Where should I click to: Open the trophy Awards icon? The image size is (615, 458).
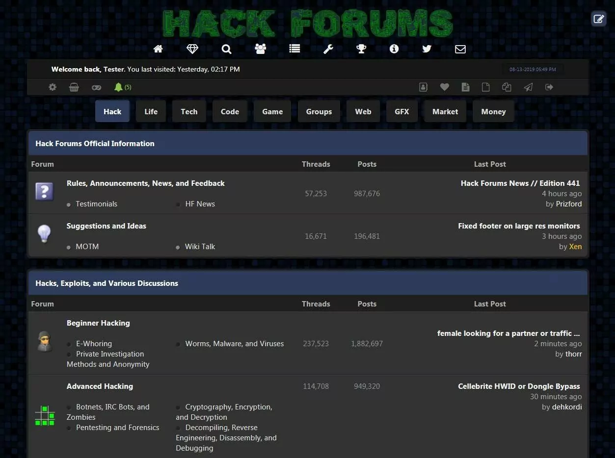[362, 49]
